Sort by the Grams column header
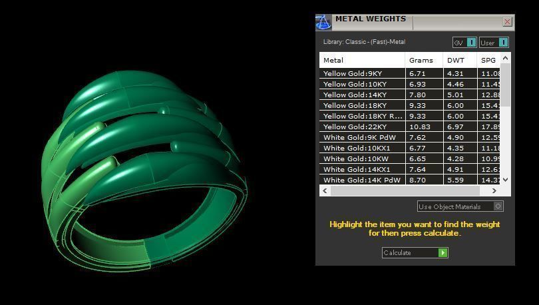The image size is (539, 305). click(424, 60)
